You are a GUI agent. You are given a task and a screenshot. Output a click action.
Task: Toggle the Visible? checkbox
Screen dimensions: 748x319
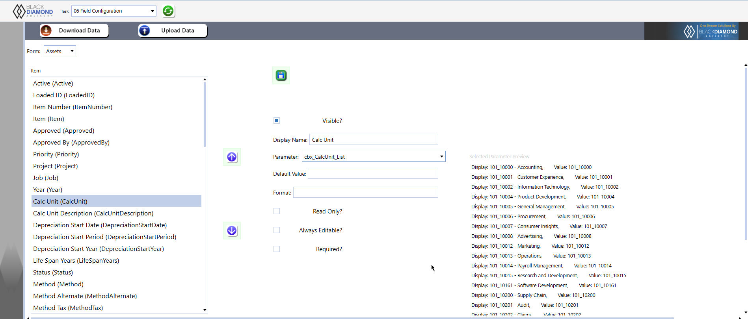point(277,121)
